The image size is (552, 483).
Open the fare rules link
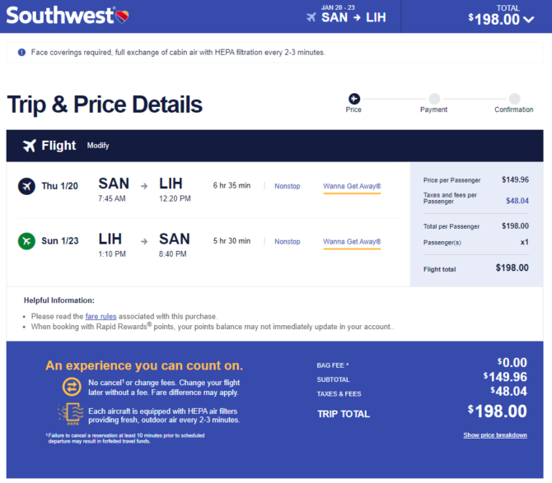[x=101, y=316]
